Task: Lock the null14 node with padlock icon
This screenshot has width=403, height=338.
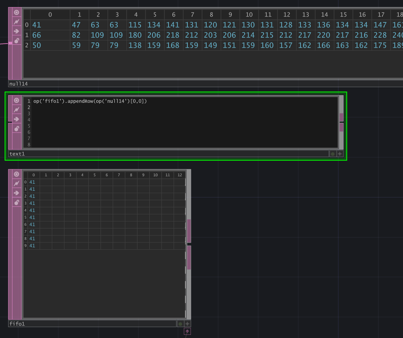Action: click(16, 40)
